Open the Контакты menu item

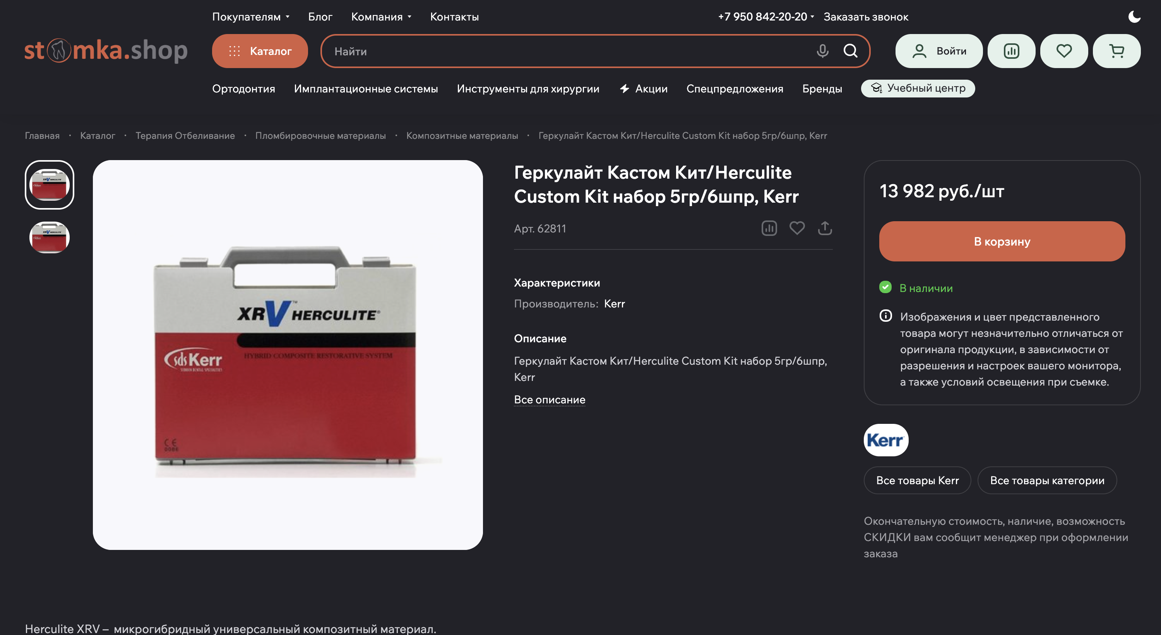454,17
